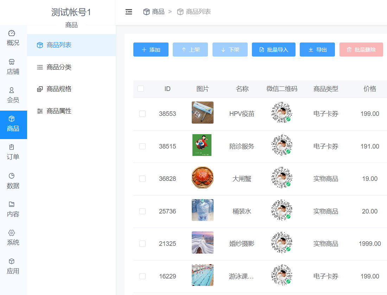
Task: Open the HPV疫苗 product image thumbnail
Action: (202, 112)
